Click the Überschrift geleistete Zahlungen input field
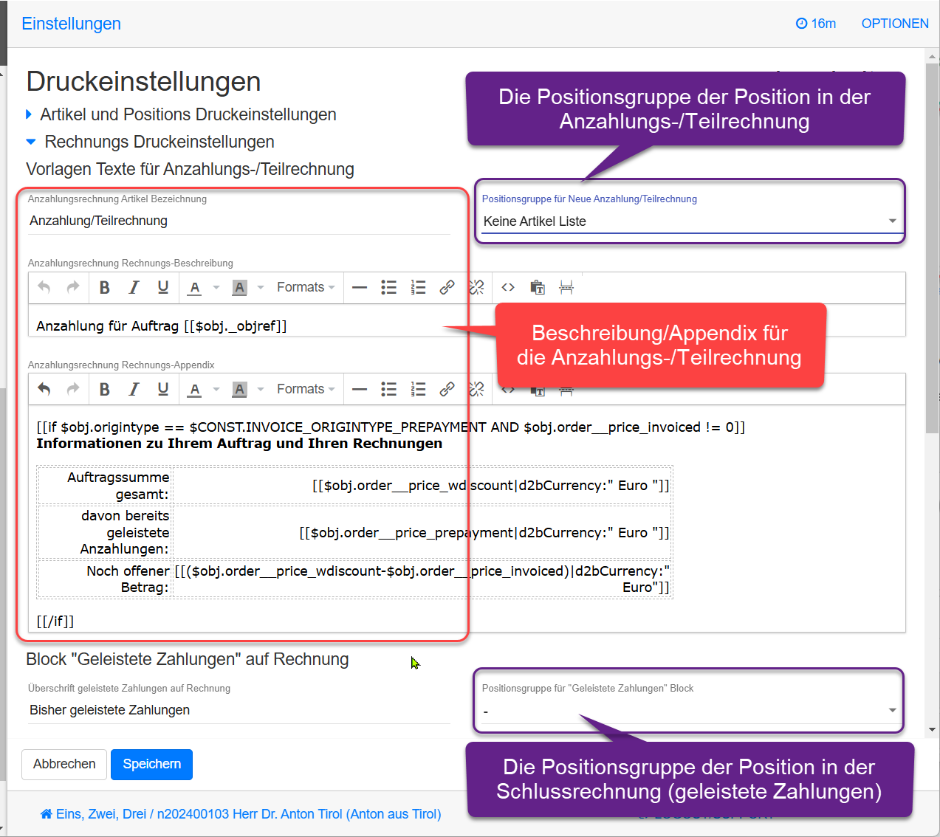 239,710
